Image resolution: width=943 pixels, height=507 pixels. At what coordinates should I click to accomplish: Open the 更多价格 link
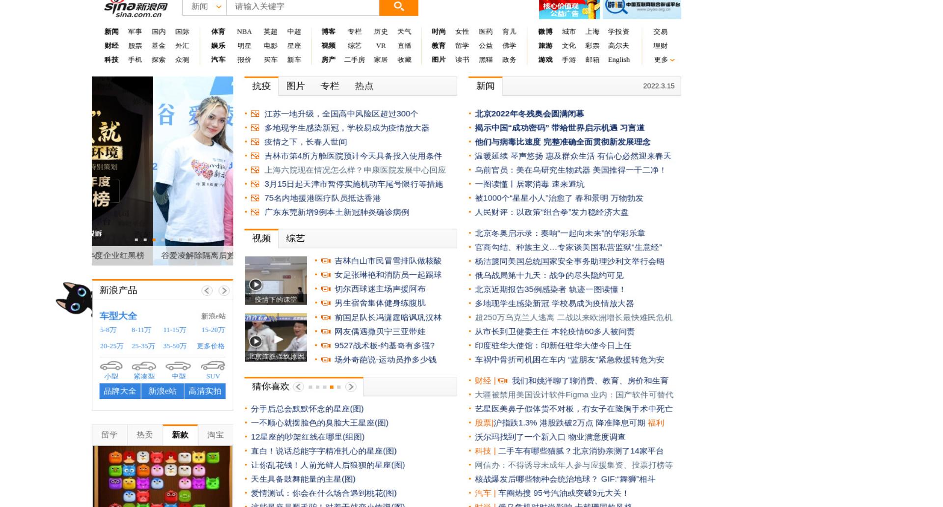tap(211, 346)
